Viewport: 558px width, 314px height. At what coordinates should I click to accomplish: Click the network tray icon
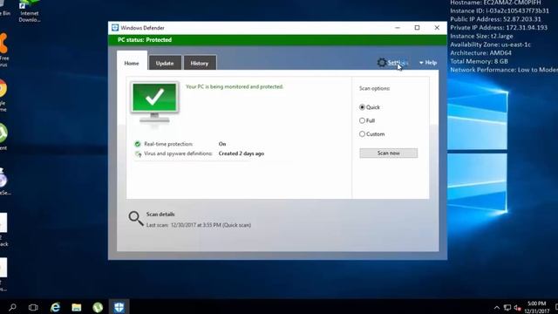(x=507, y=308)
